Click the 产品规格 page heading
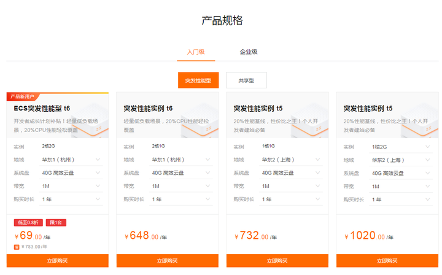Image resolution: width=442 pixels, height=275 pixels. tap(222, 21)
